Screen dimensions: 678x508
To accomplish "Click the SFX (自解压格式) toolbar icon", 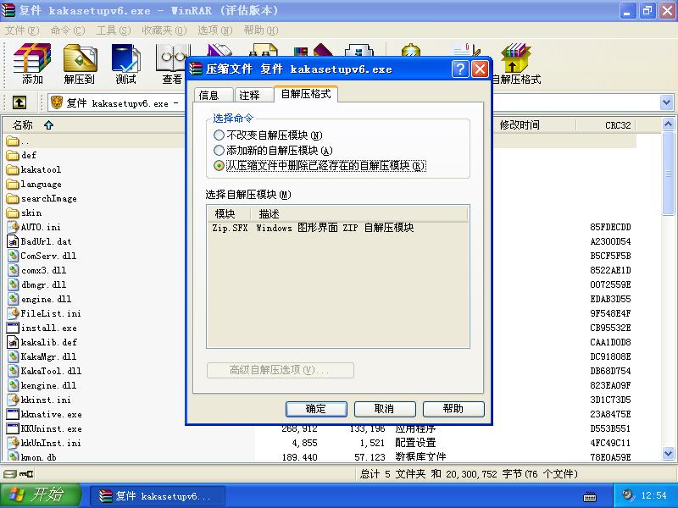I will coord(516,63).
